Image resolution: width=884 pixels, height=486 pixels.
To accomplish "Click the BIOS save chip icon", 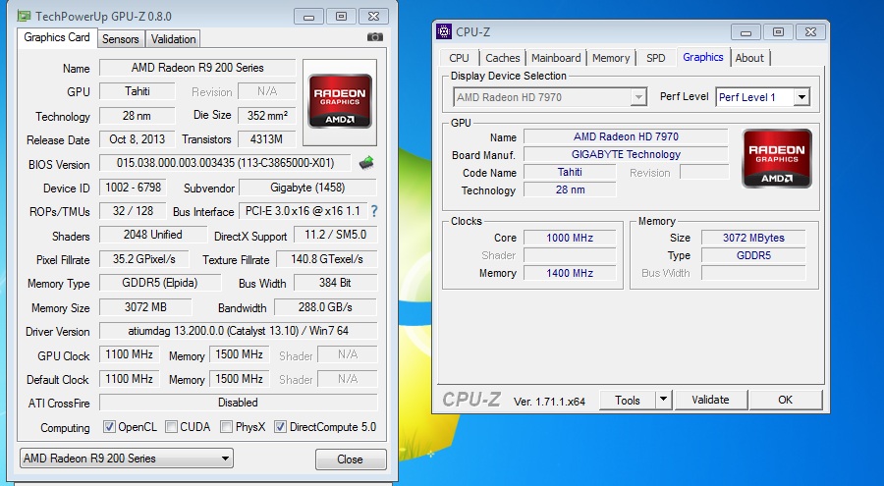I will [x=366, y=163].
